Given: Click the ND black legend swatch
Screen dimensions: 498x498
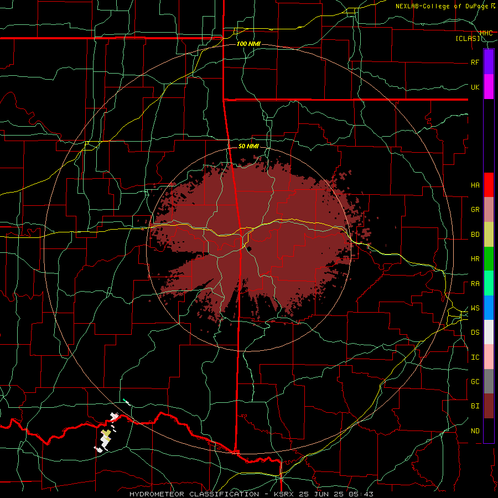Looking at the screenshot, I should 488,430.
